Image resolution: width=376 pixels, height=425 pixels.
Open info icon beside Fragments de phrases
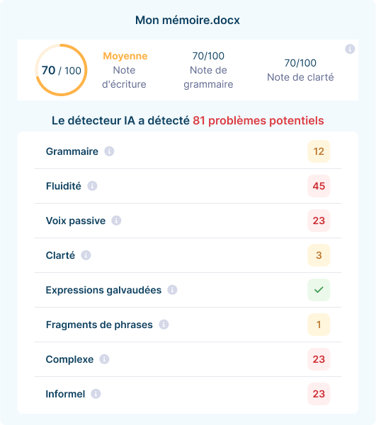tap(164, 325)
